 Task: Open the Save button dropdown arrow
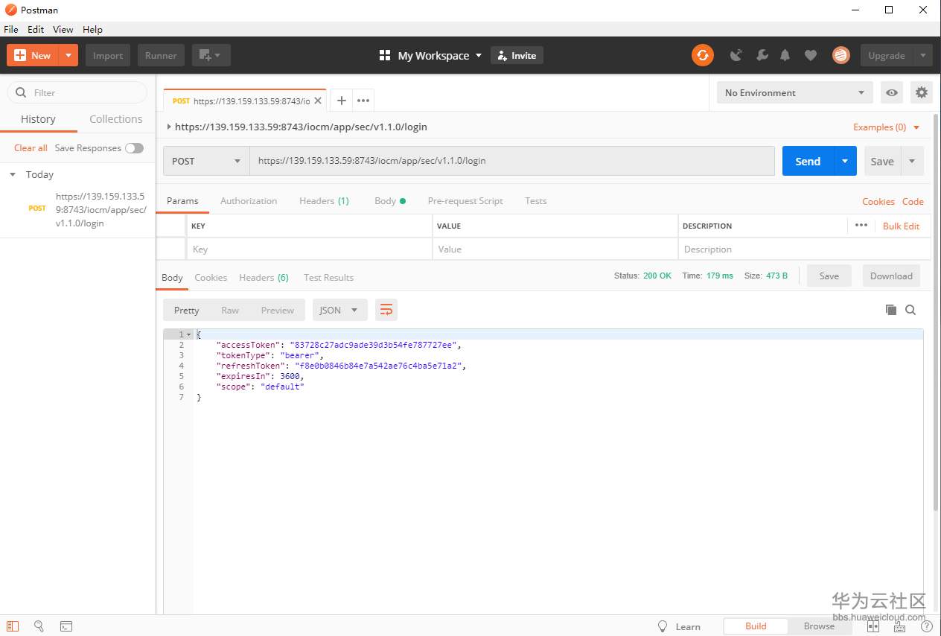pos(913,161)
